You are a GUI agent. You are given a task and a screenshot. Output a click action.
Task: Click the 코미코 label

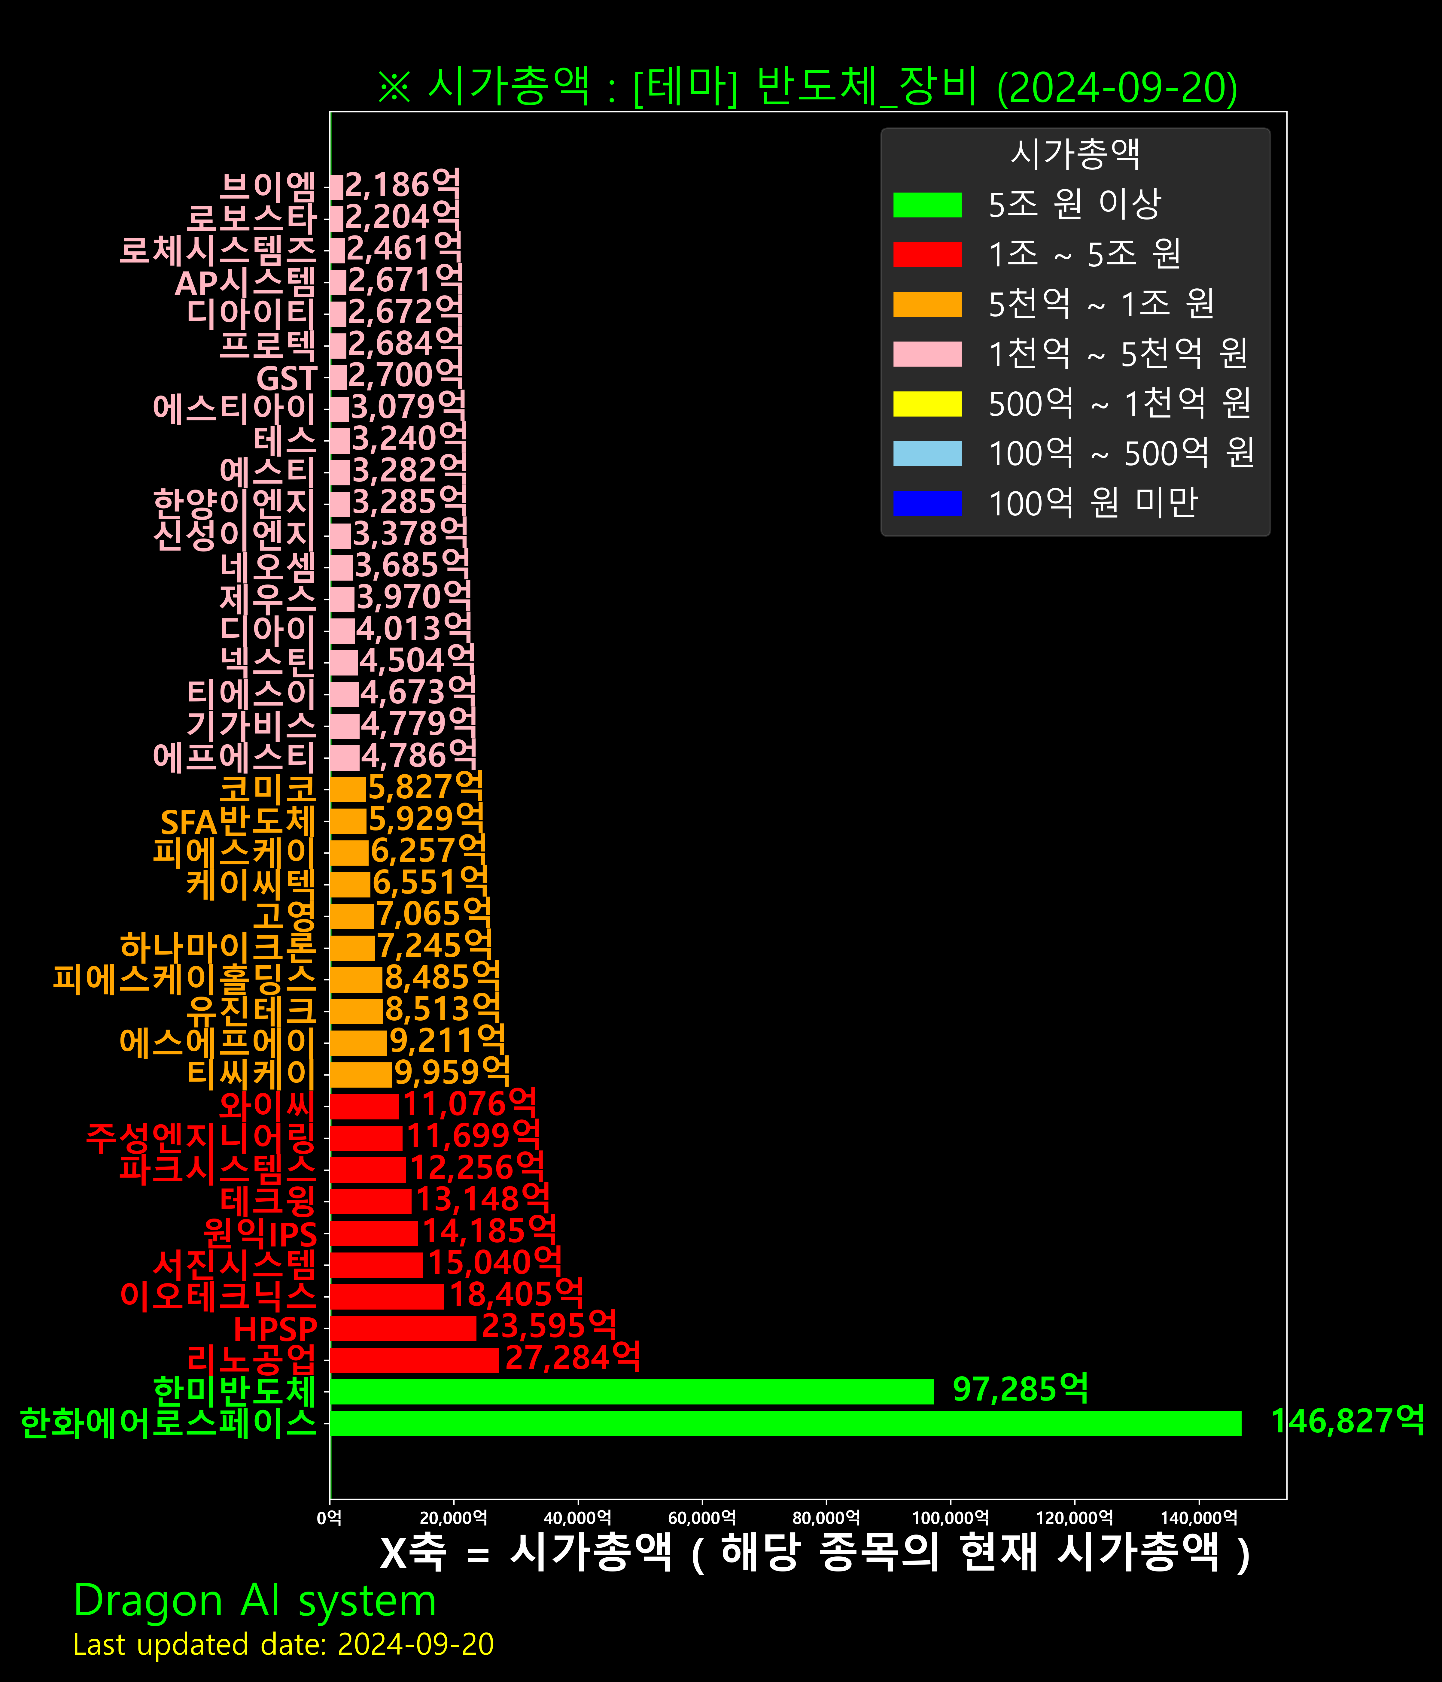pyautogui.click(x=268, y=789)
